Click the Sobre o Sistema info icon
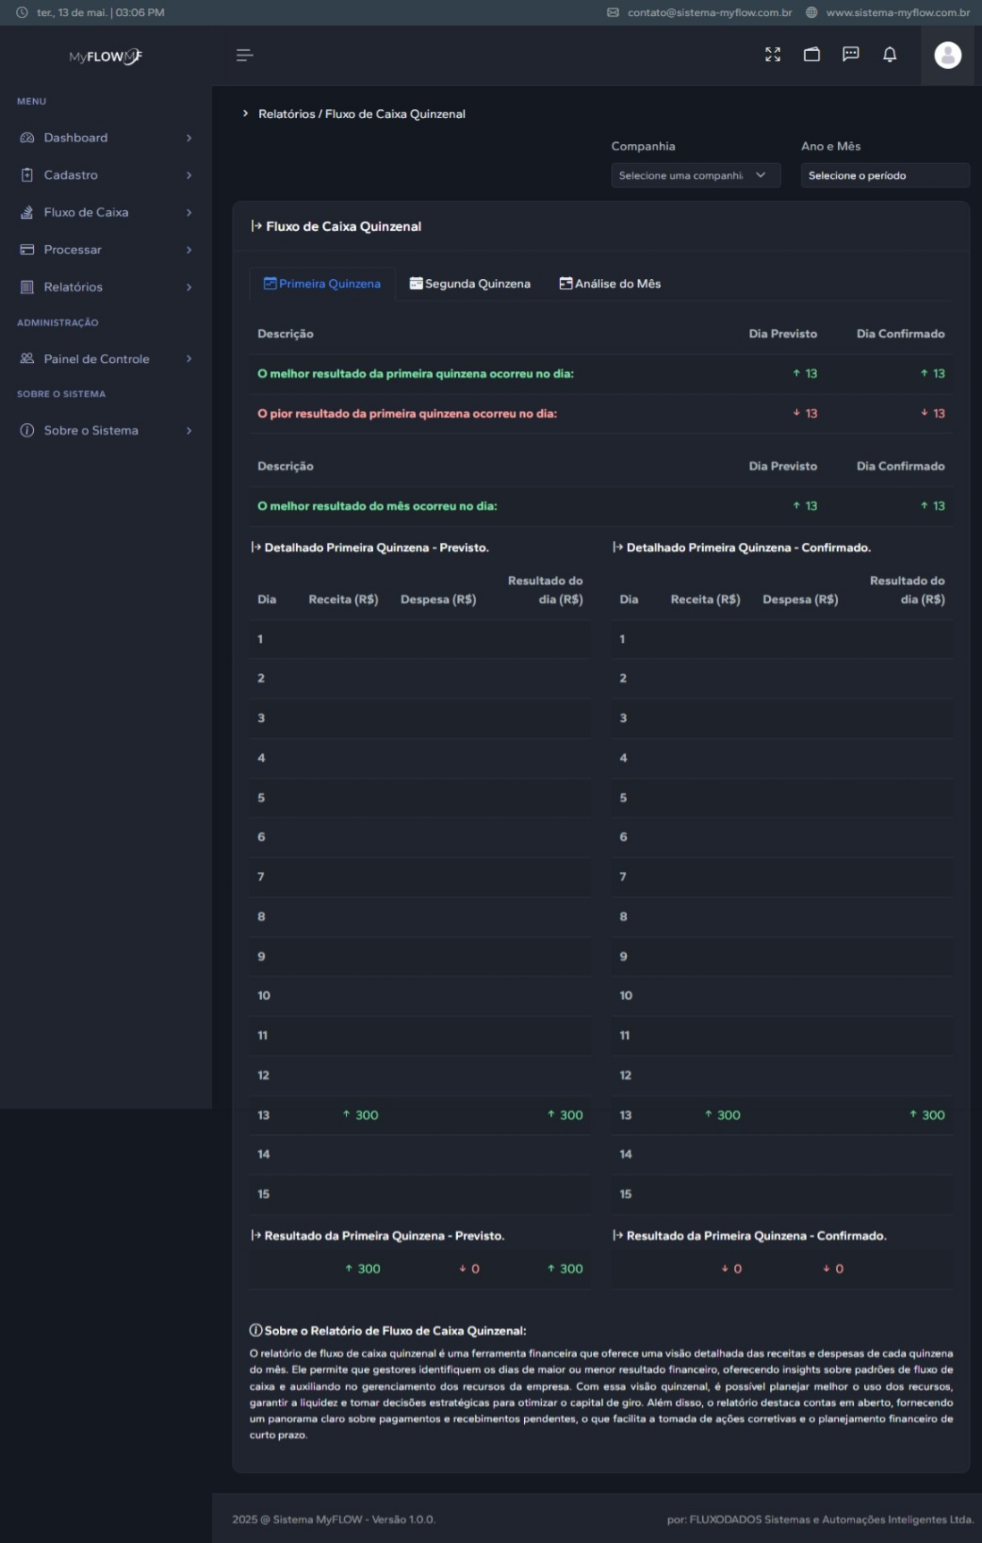 click(27, 431)
